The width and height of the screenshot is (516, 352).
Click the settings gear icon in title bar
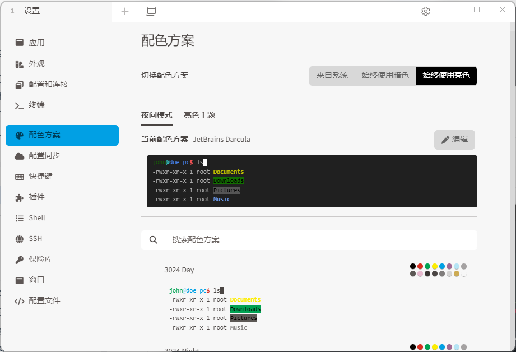tap(425, 11)
